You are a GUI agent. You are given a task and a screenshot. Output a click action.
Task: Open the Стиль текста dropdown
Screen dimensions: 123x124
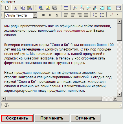(x=21, y=15)
